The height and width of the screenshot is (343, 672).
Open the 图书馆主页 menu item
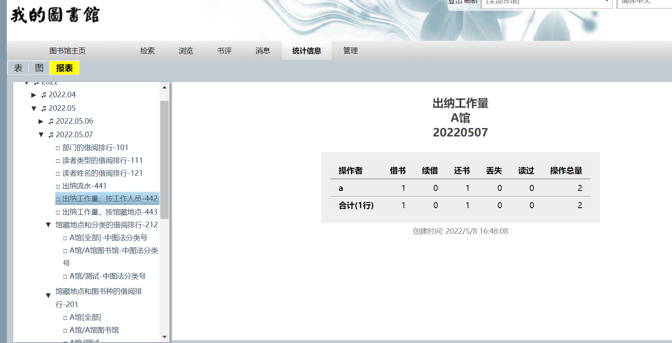[x=67, y=51]
